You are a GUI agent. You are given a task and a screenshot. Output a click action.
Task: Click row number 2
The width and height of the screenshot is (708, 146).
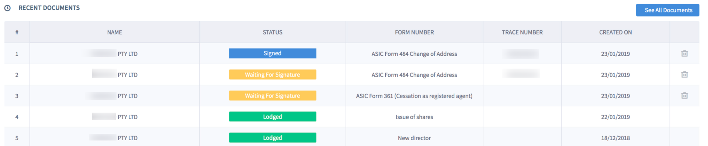pyautogui.click(x=17, y=75)
